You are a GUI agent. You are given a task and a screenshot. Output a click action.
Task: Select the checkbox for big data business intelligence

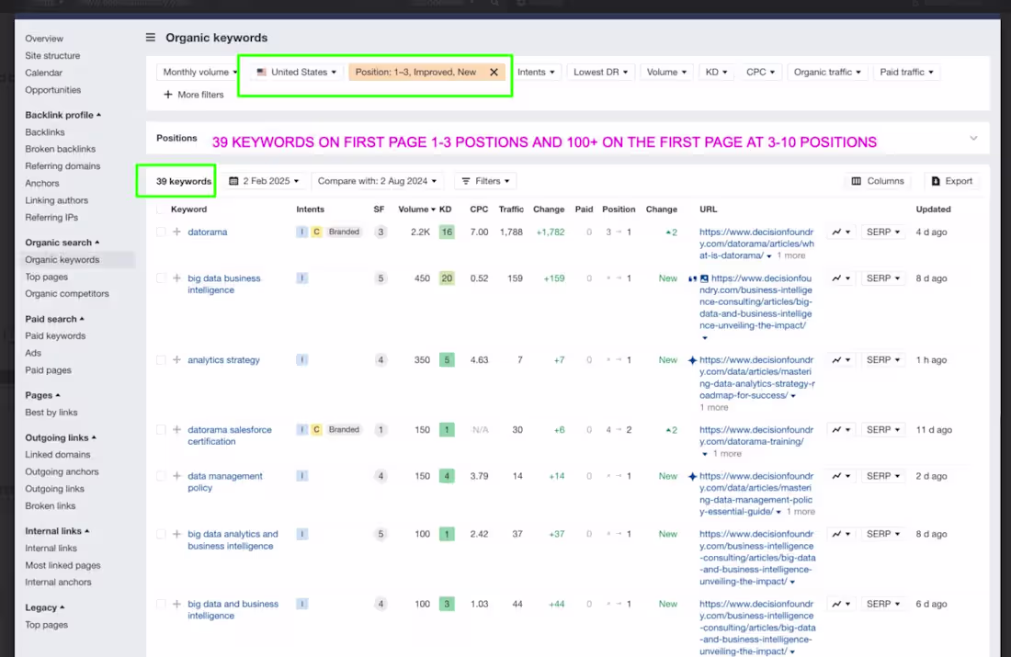click(160, 278)
